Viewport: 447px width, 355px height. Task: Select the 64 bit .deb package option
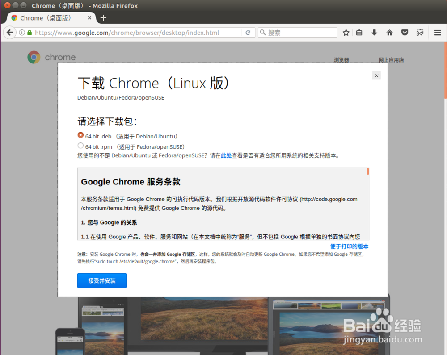click(x=80, y=135)
